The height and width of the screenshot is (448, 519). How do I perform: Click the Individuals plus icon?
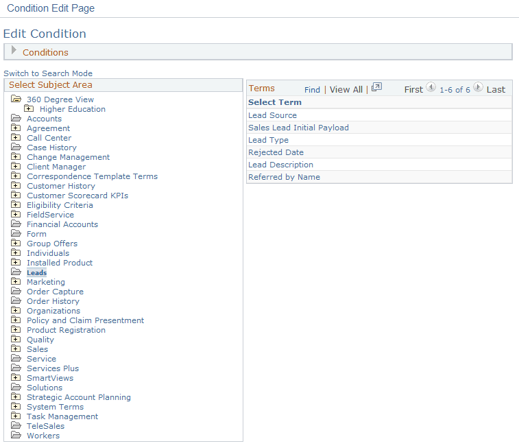[x=16, y=252]
